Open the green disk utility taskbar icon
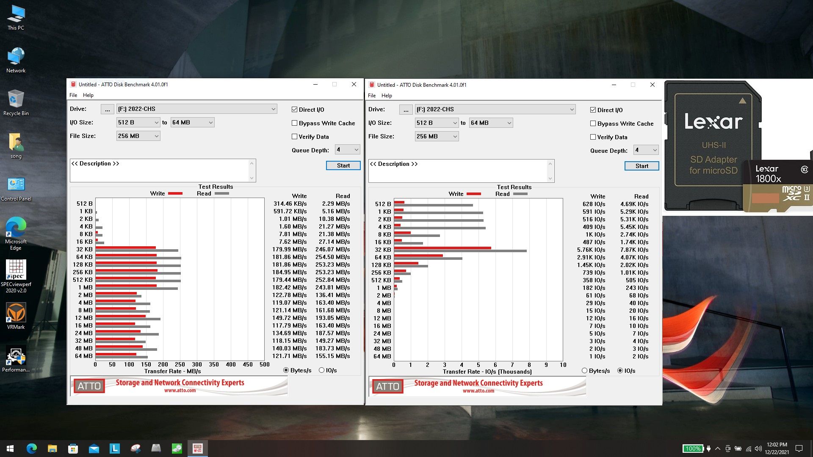 [x=177, y=449]
